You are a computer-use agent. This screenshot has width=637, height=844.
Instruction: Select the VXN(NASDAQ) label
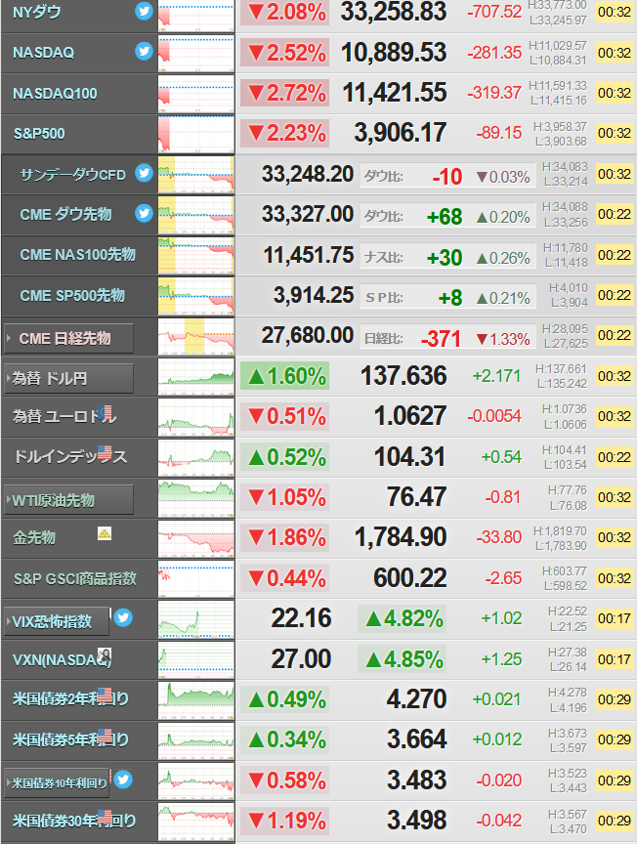click(62, 659)
